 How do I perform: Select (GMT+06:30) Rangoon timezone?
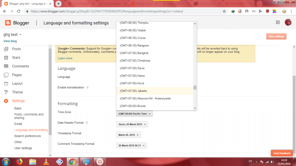pos(155,46)
